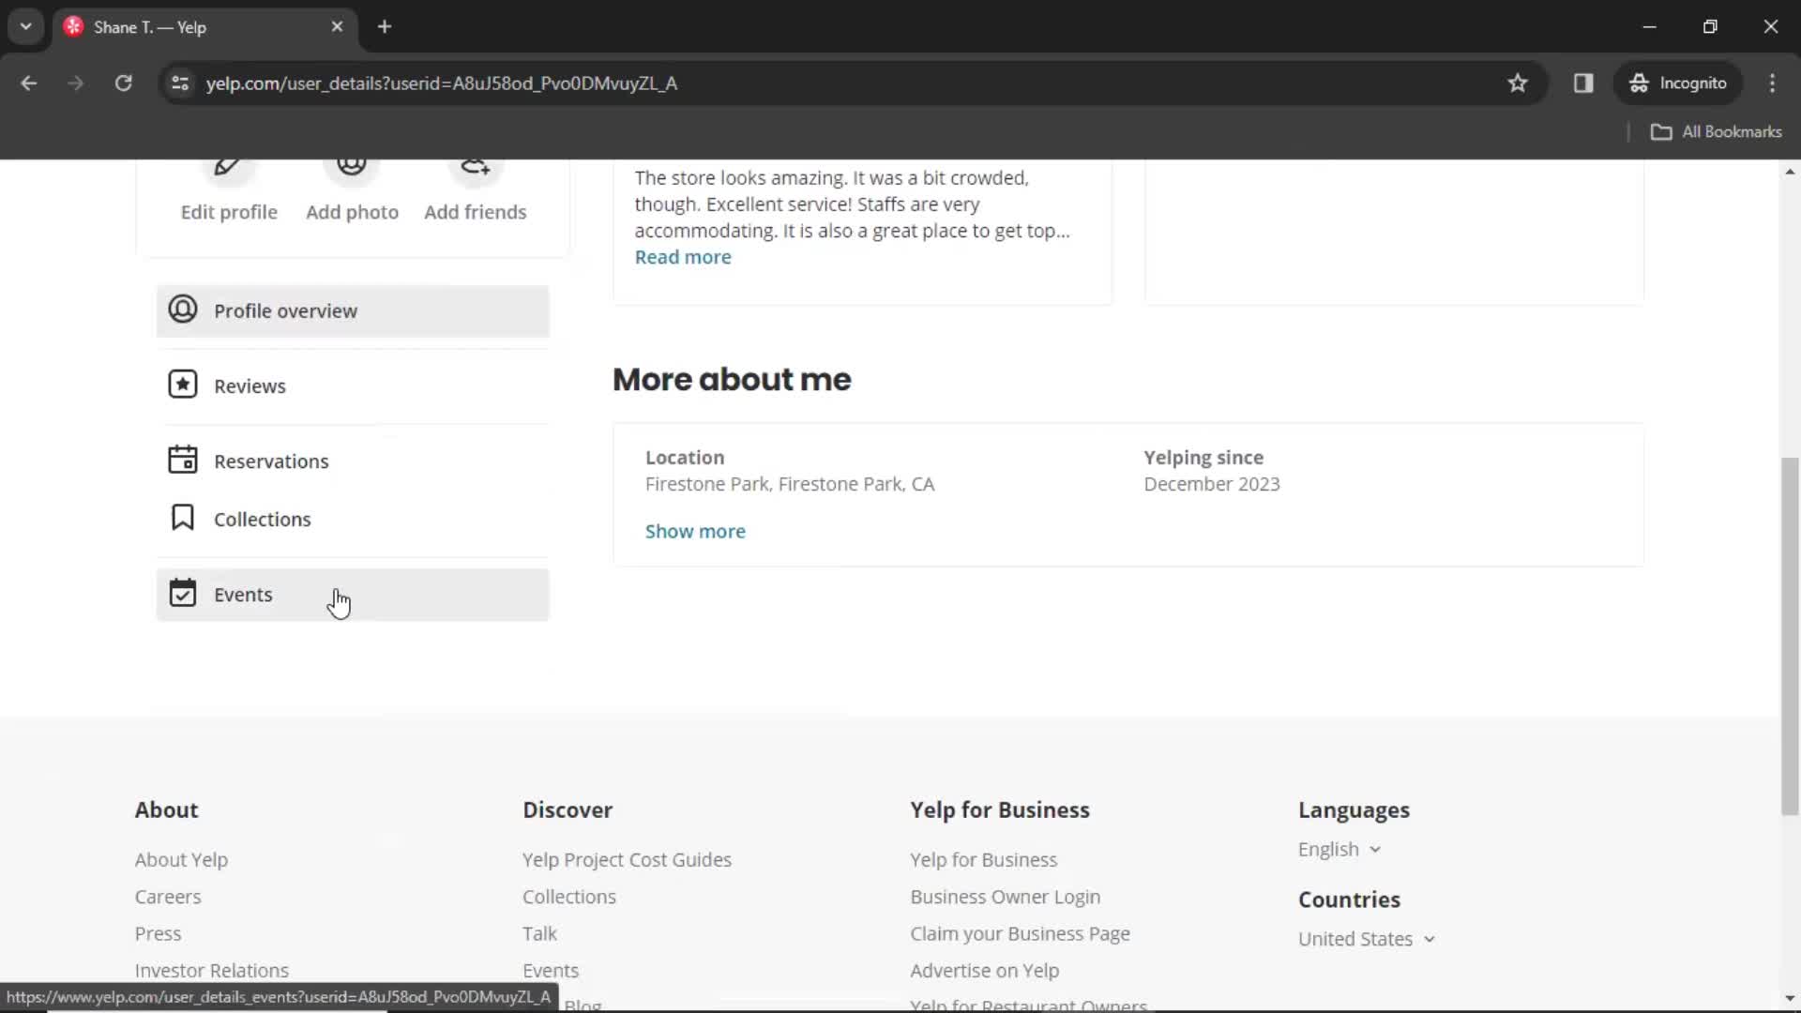The width and height of the screenshot is (1801, 1013).
Task: Click Show more under Location
Action: coord(695,531)
